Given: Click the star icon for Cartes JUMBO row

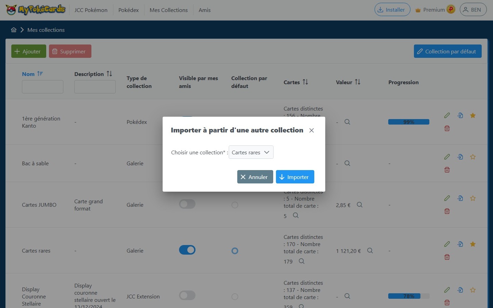Looking at the screenshot, I should coord(473,198).
